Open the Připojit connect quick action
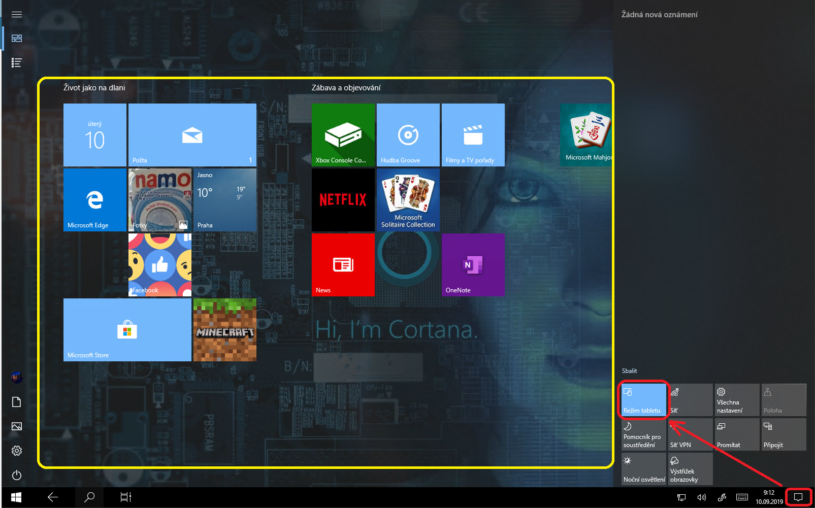Screen dimensions: 815x508 tap(784, 434)
